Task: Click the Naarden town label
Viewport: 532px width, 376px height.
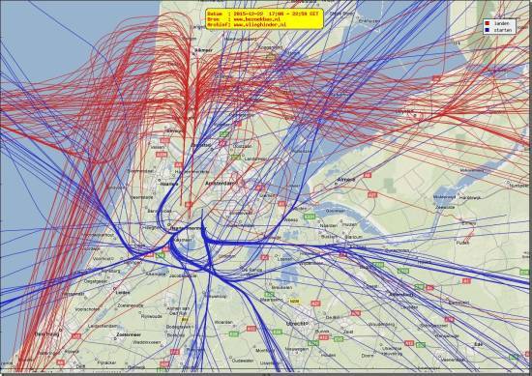Action: 329,225
